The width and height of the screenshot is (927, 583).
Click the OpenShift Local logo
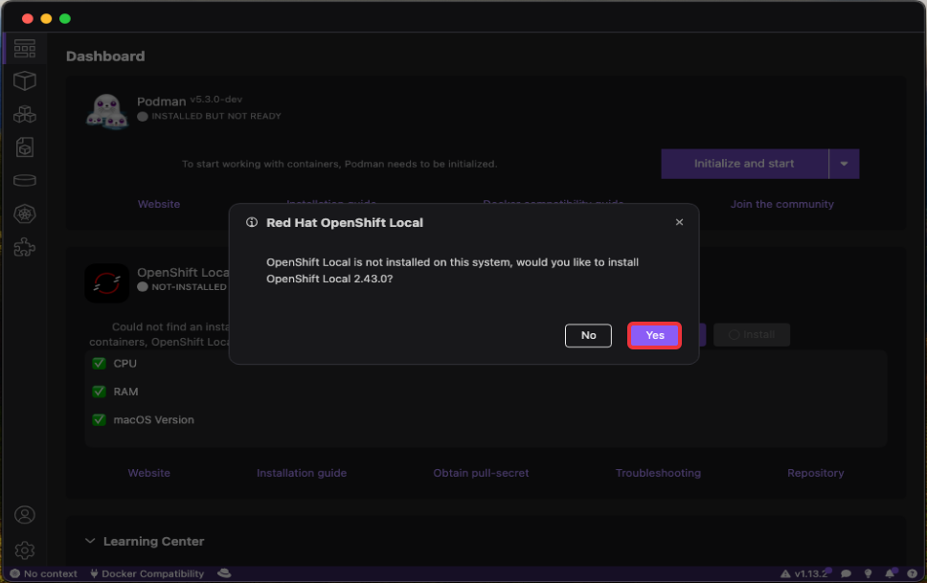pyautogui.click(x=107, y=283)
